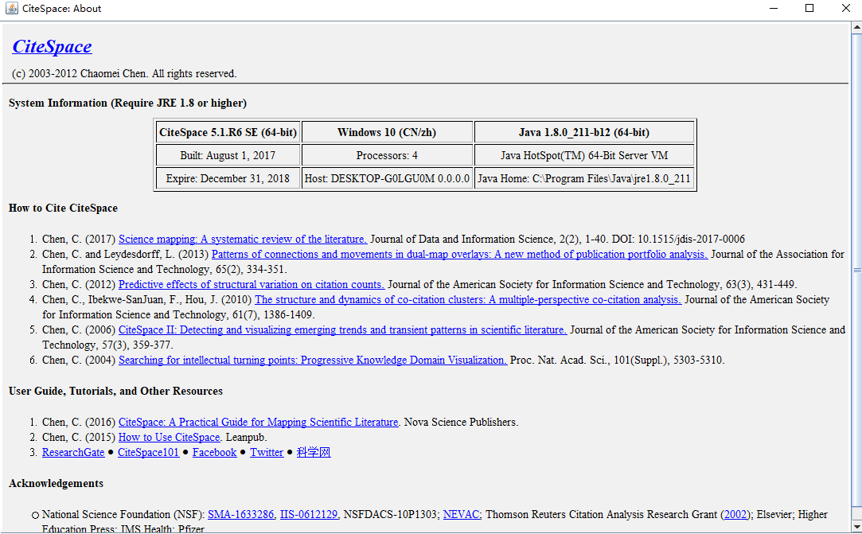Click 'User Guide, Tutorials, and Other Resources' heading
This screenshot has height=534, width=862.
pyautogui.click(x=115, y=391)
